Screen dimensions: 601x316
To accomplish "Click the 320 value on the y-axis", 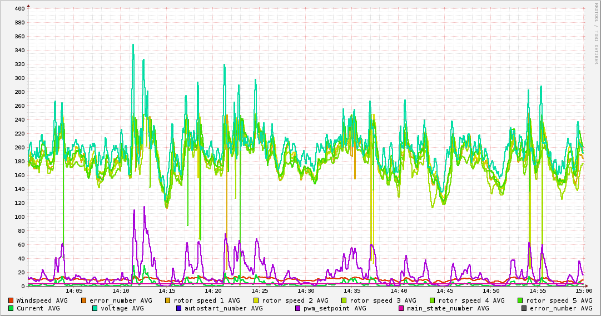I will (x=20, y=64).
